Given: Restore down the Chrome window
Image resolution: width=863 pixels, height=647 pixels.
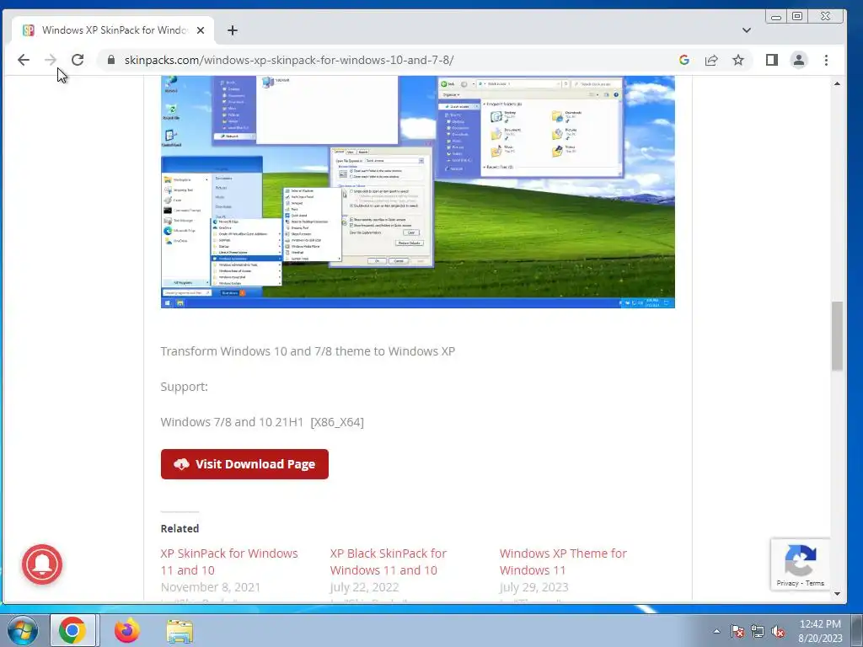Looking at the screenshot, I should point(797,17).
